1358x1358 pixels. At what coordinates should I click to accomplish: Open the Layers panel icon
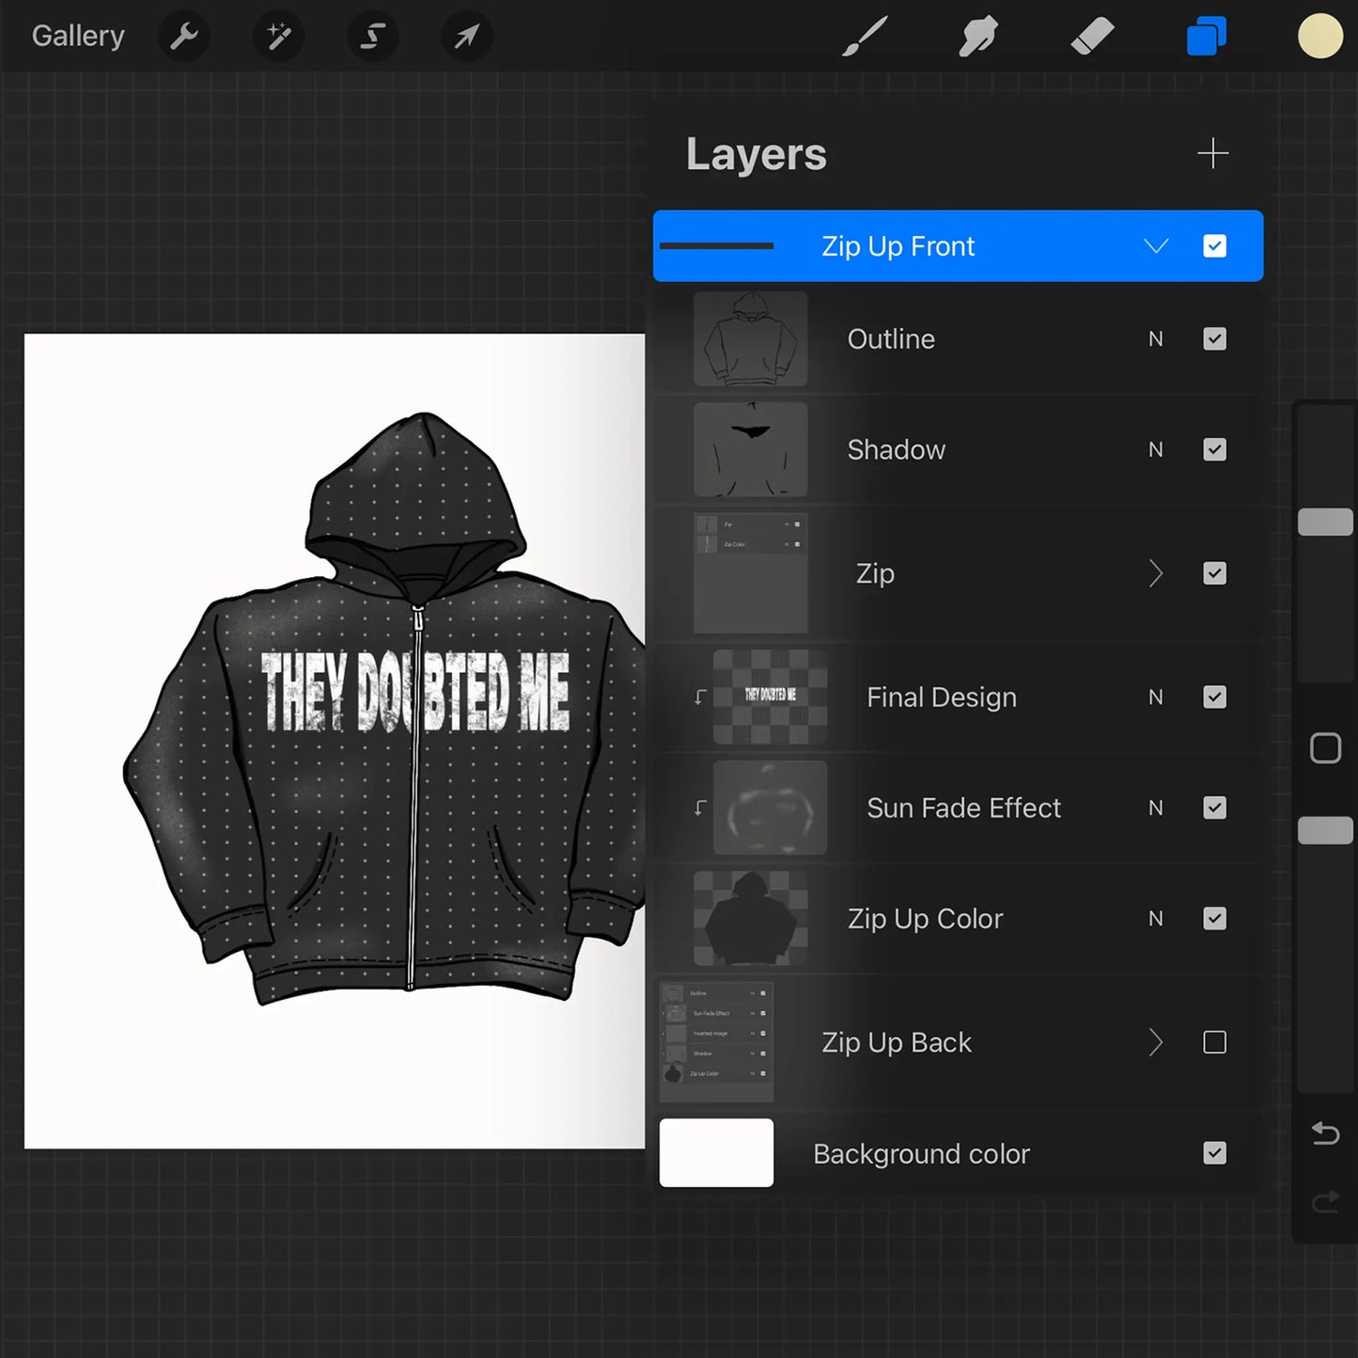1206,36
